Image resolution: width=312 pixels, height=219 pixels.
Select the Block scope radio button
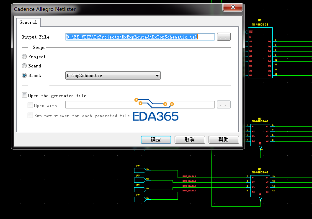pyautogui.click(x=24, y=75)
